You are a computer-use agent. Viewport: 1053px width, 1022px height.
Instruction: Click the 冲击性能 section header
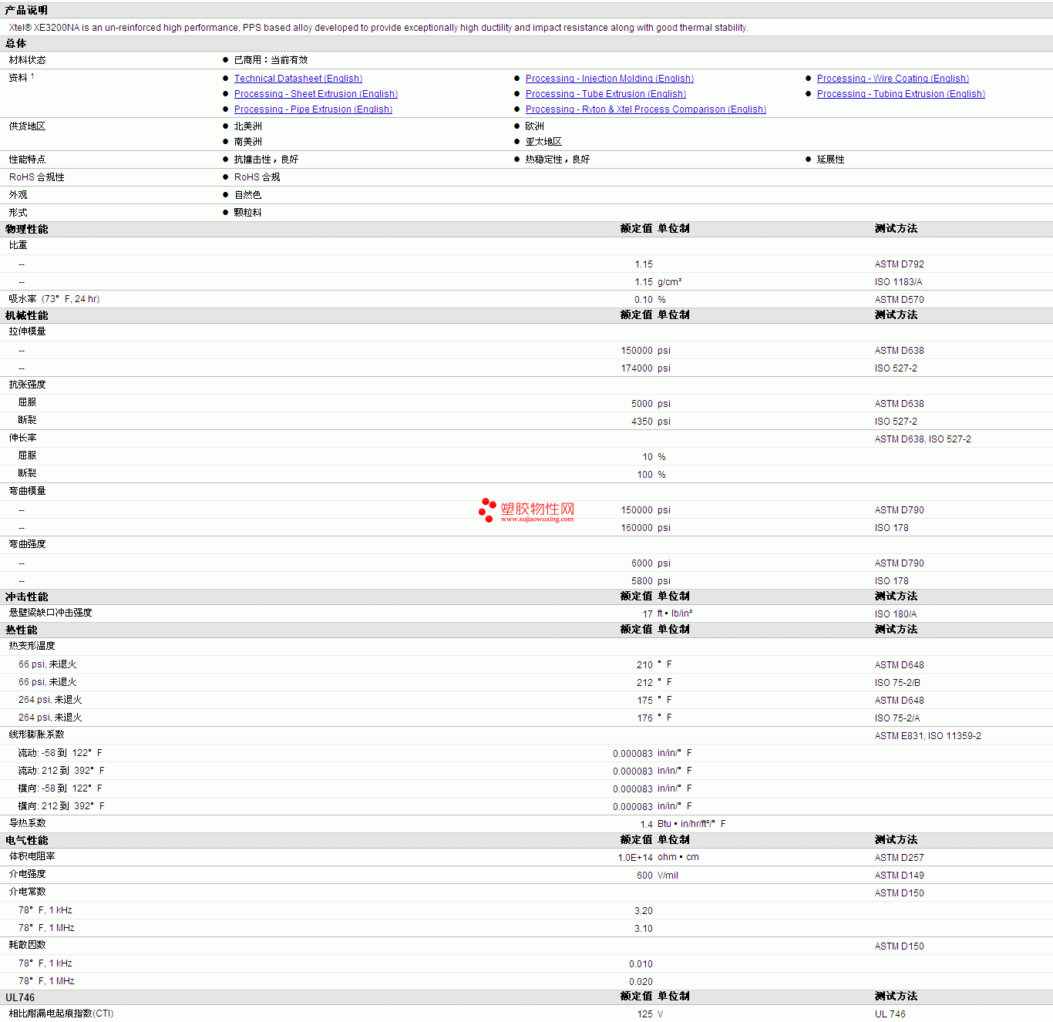27,597
